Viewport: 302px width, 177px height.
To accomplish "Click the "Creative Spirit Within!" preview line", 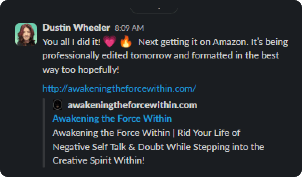I will [99, 160].
